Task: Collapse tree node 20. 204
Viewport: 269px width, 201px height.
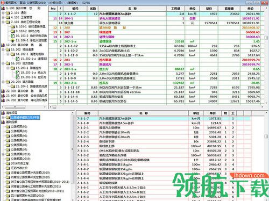Action: pyautogui.click(x=3, y=82)
